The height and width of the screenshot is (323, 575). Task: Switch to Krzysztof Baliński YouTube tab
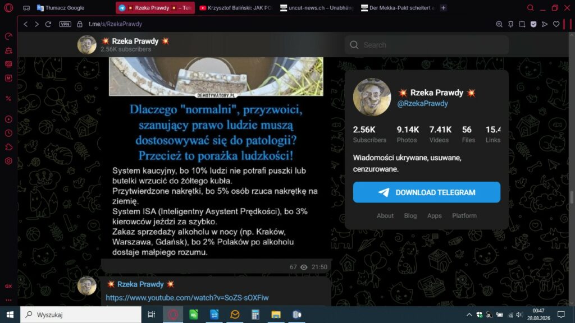[235, 8]
